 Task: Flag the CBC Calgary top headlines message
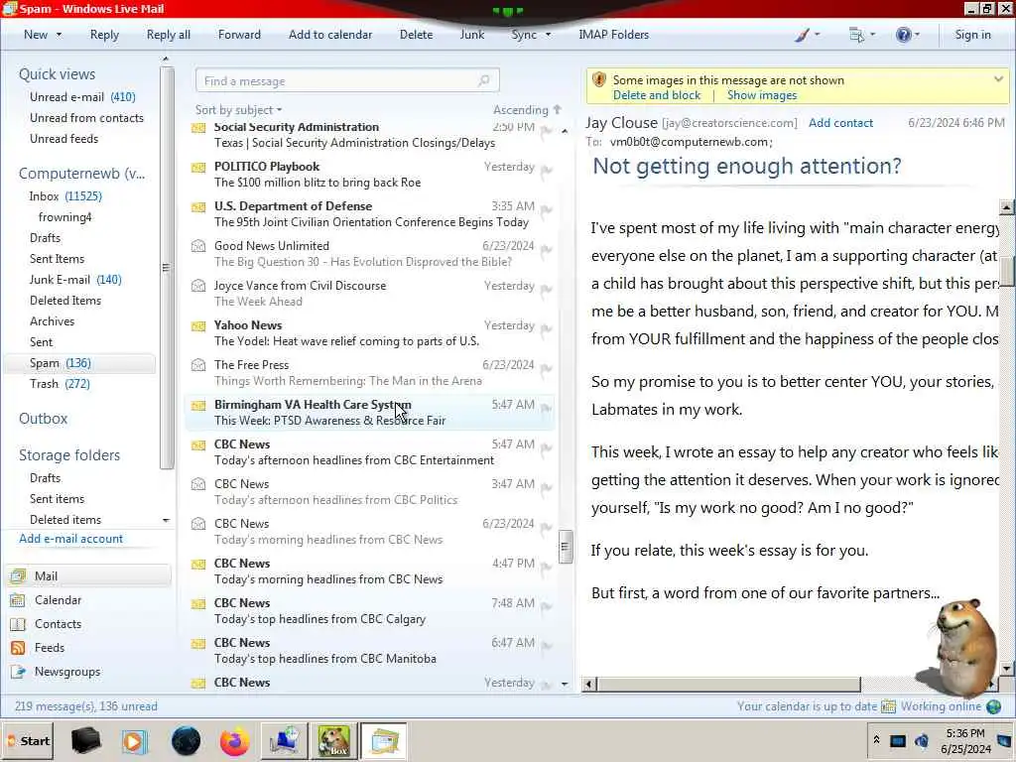click(x=547, y=606)
